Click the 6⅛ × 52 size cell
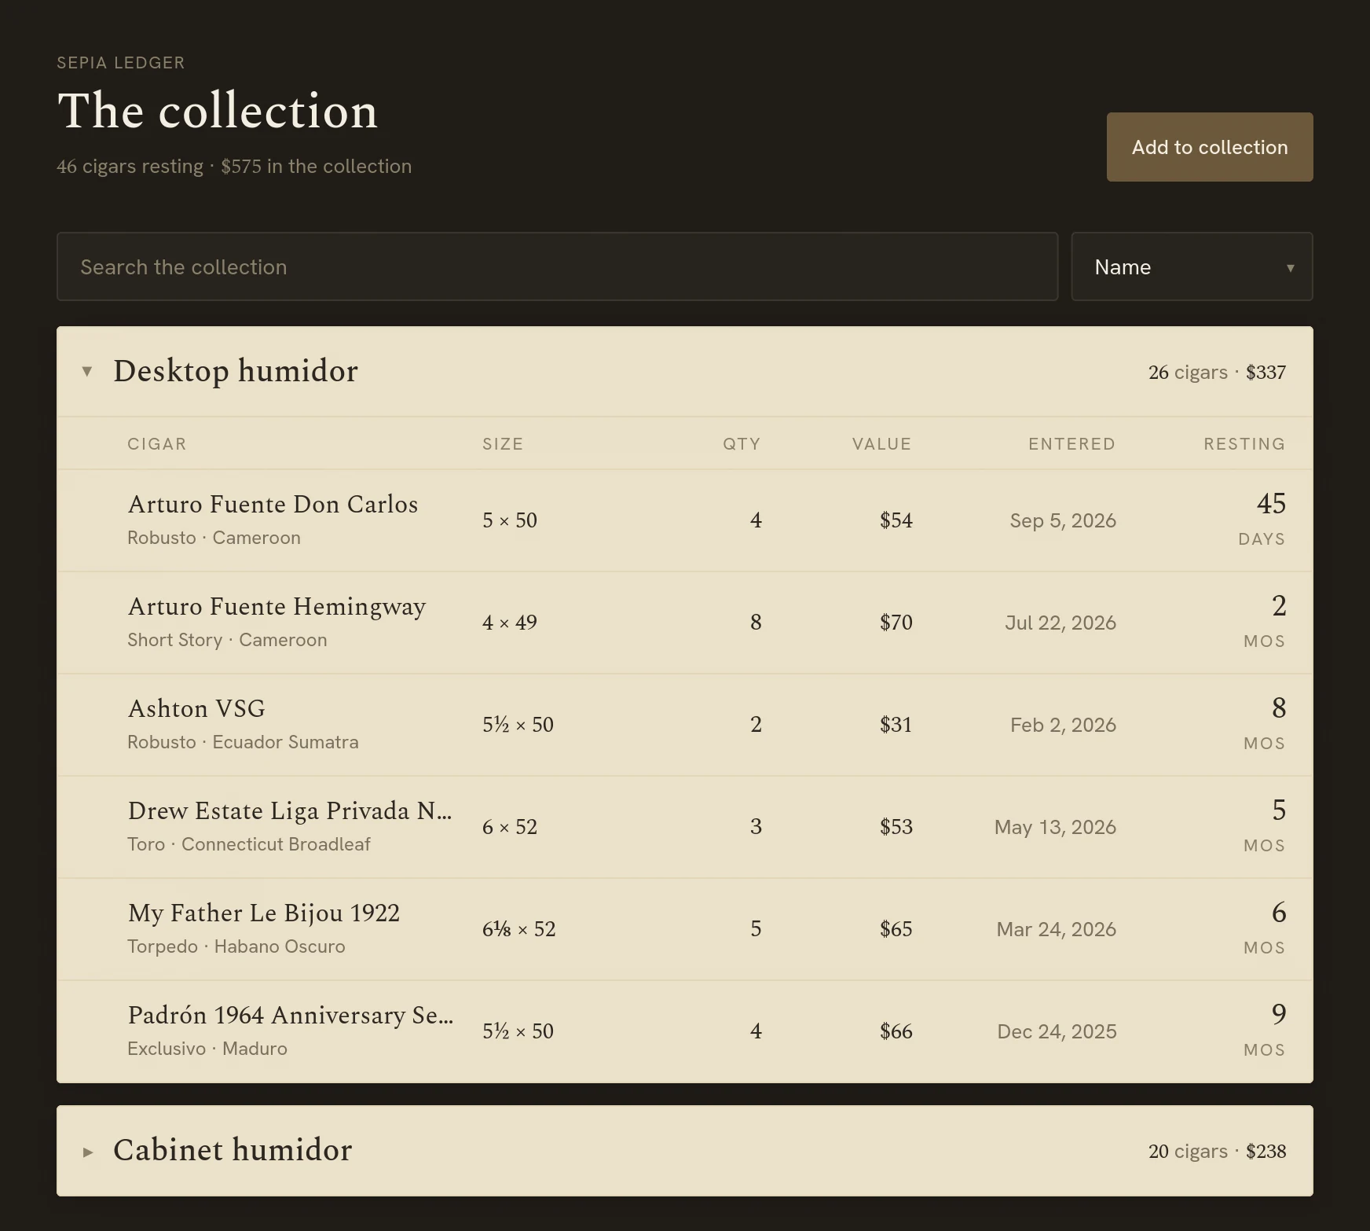The image size is (1370, 1231). [518, 929]
